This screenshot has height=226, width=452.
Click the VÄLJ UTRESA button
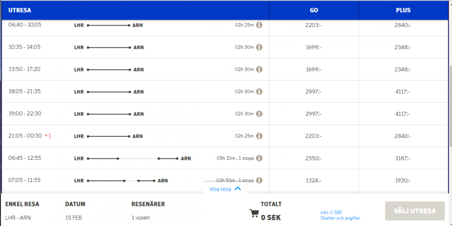415,211
